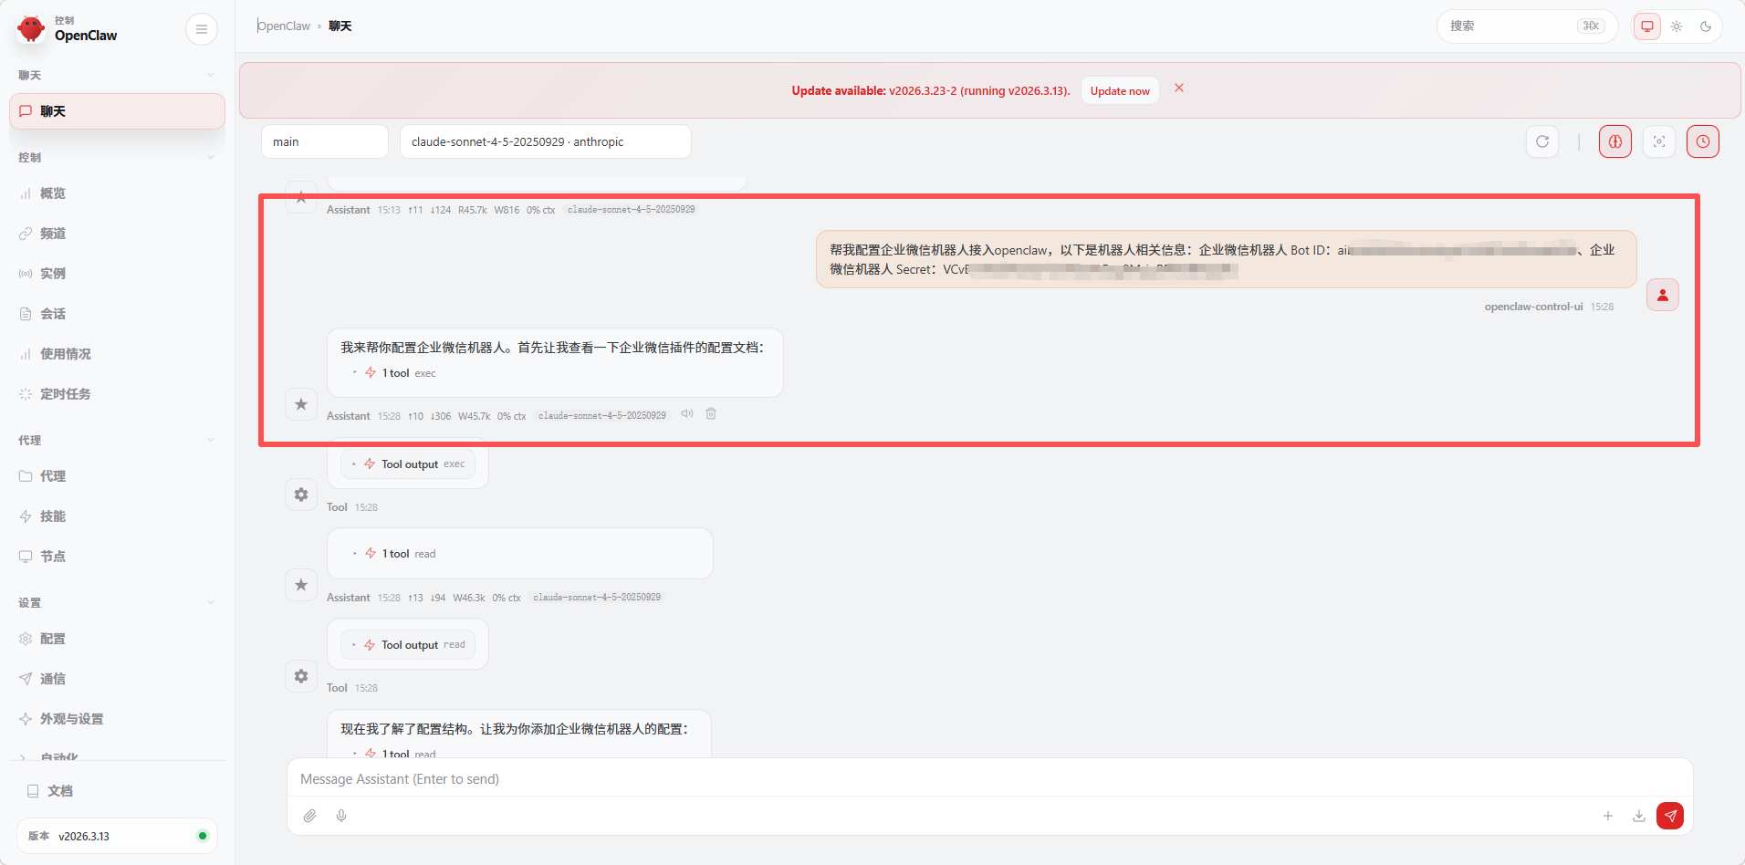This screenshot has height=865, width=1745.
Task: Click the Update now button
Action: point(1120,91)
